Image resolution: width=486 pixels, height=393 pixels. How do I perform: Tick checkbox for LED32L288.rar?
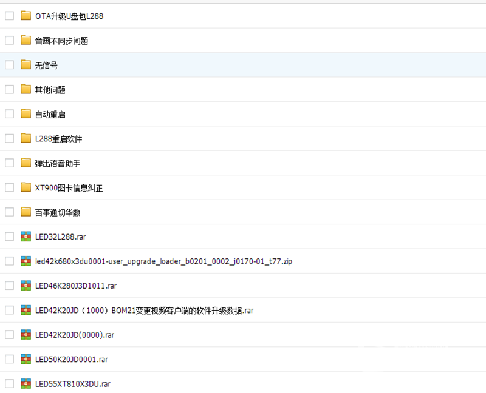click(10, 237)
